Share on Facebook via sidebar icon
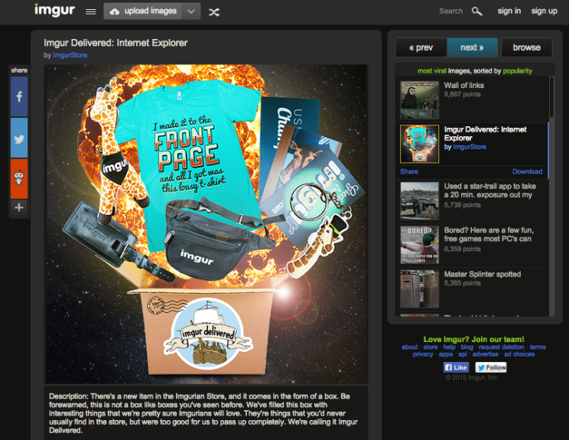Screen dimensions: 569x440 (x=19, y=96)
